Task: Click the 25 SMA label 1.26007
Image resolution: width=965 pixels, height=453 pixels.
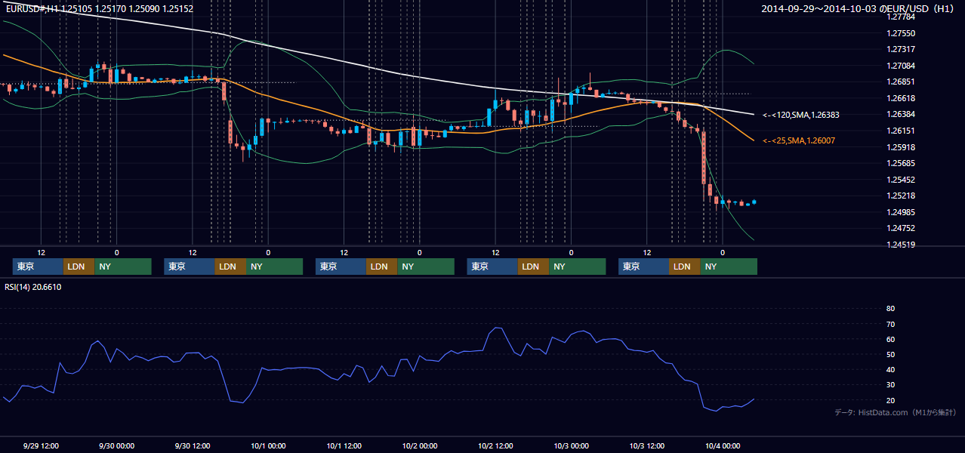Action: [x=799, y=140]
